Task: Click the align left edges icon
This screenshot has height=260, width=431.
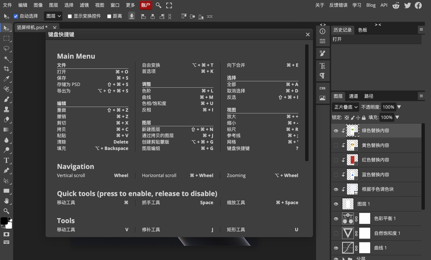Action: [143, 16]
